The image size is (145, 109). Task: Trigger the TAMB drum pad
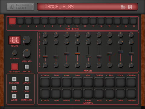(x=121, y=94)
